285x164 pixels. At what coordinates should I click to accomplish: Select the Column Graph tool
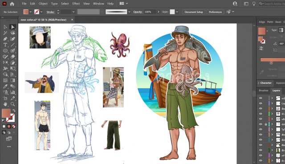[12, 92]
